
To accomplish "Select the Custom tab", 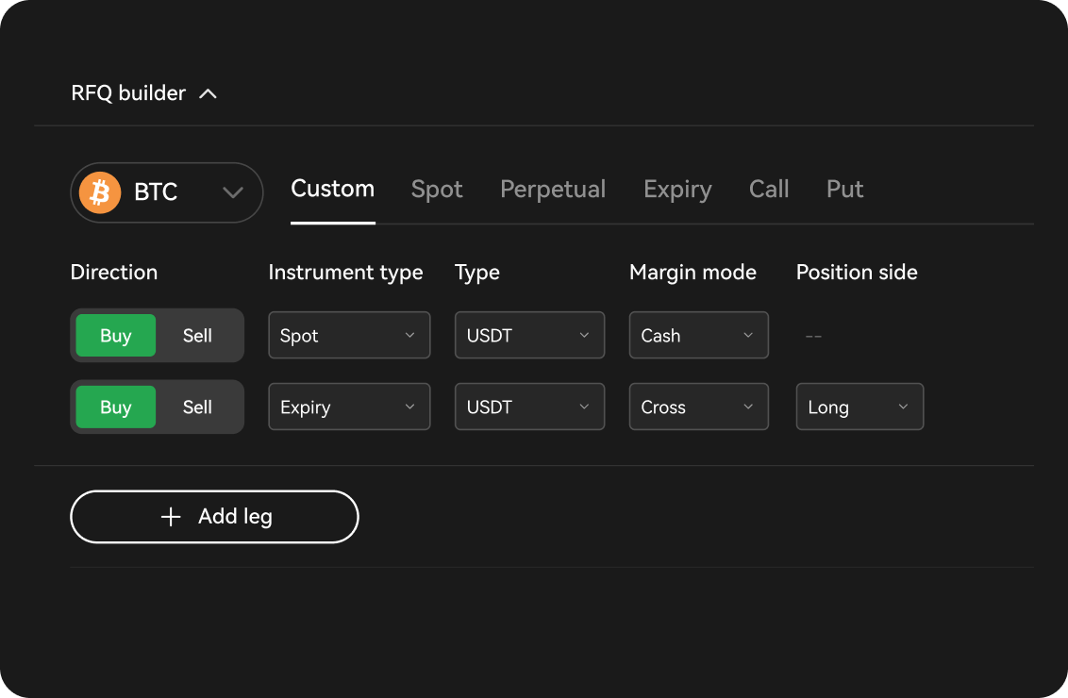I will click(332, 189).
